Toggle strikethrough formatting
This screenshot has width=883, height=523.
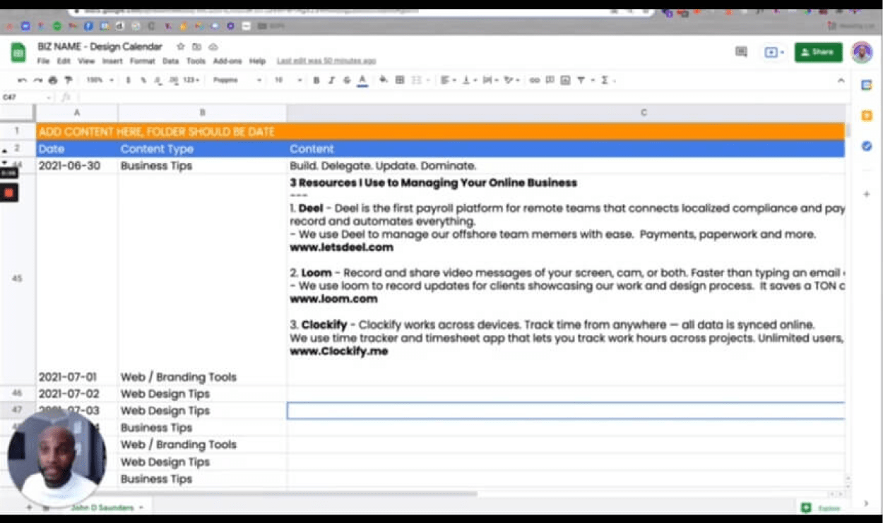point(347,80)
